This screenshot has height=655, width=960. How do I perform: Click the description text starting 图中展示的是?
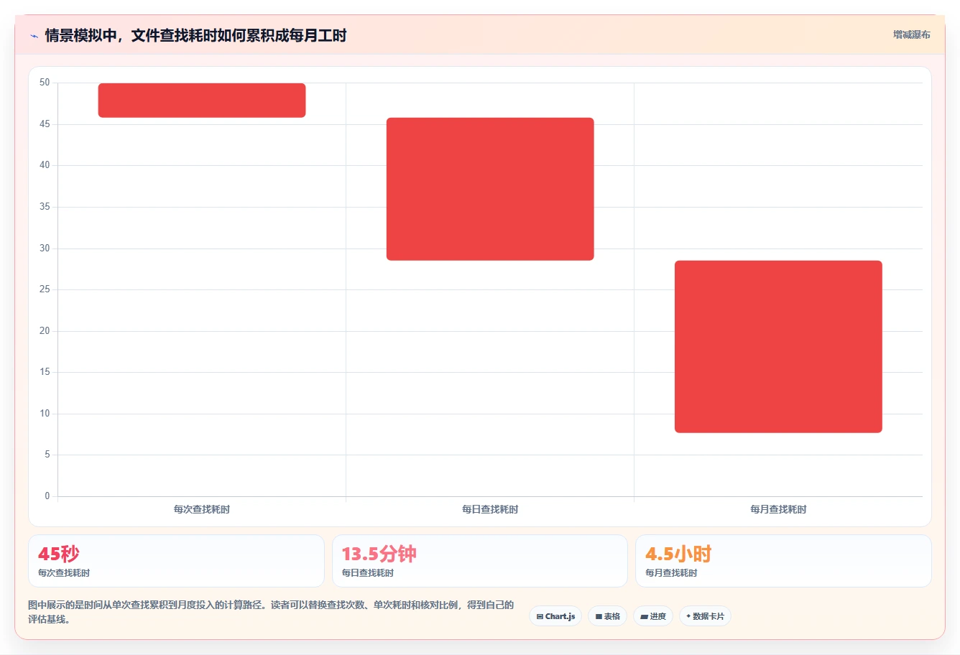click(271, 612)
